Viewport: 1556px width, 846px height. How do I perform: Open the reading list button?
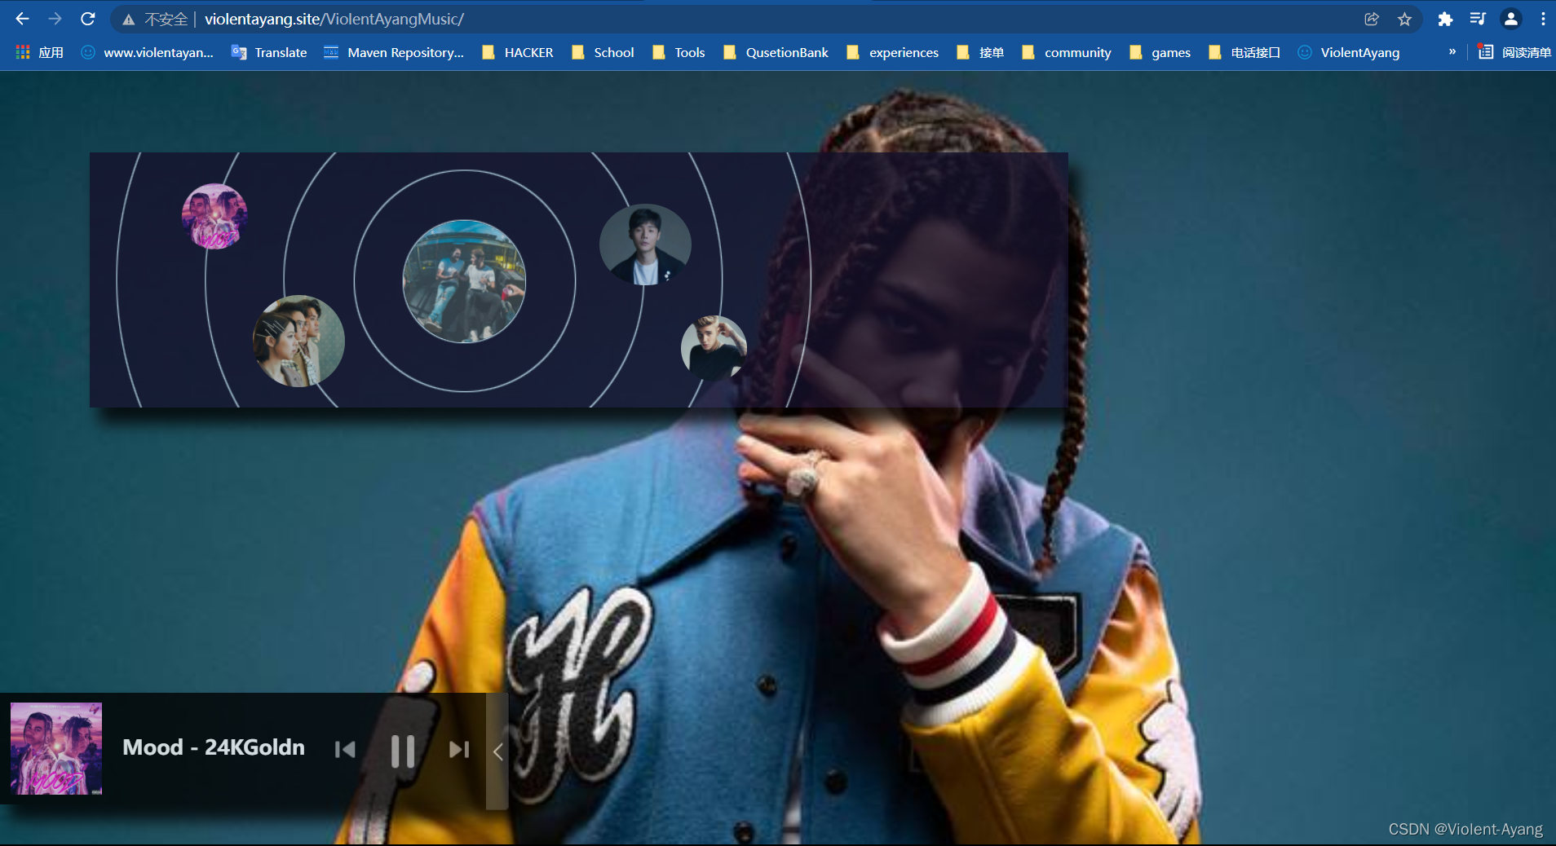tap(1515, 52)
